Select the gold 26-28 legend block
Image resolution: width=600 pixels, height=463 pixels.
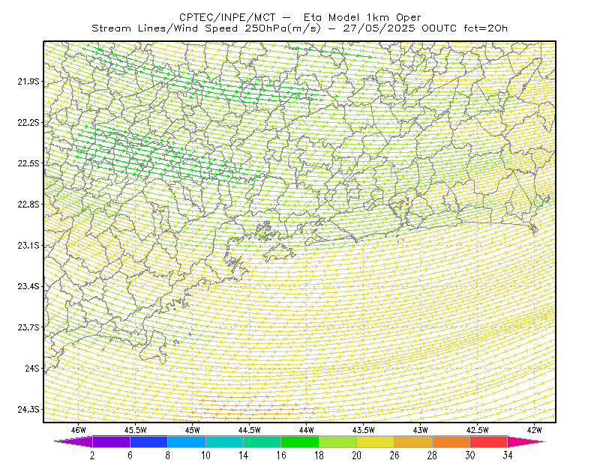tap(413, 441)
